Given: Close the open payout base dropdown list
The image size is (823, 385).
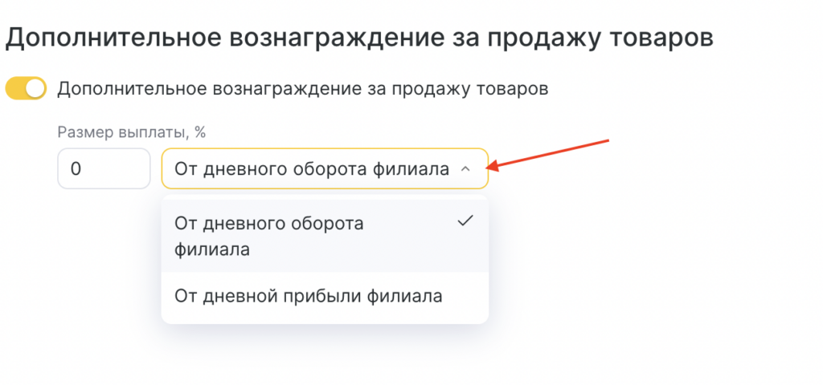Looking at the screenshot, I should click(x=465, y=169).
